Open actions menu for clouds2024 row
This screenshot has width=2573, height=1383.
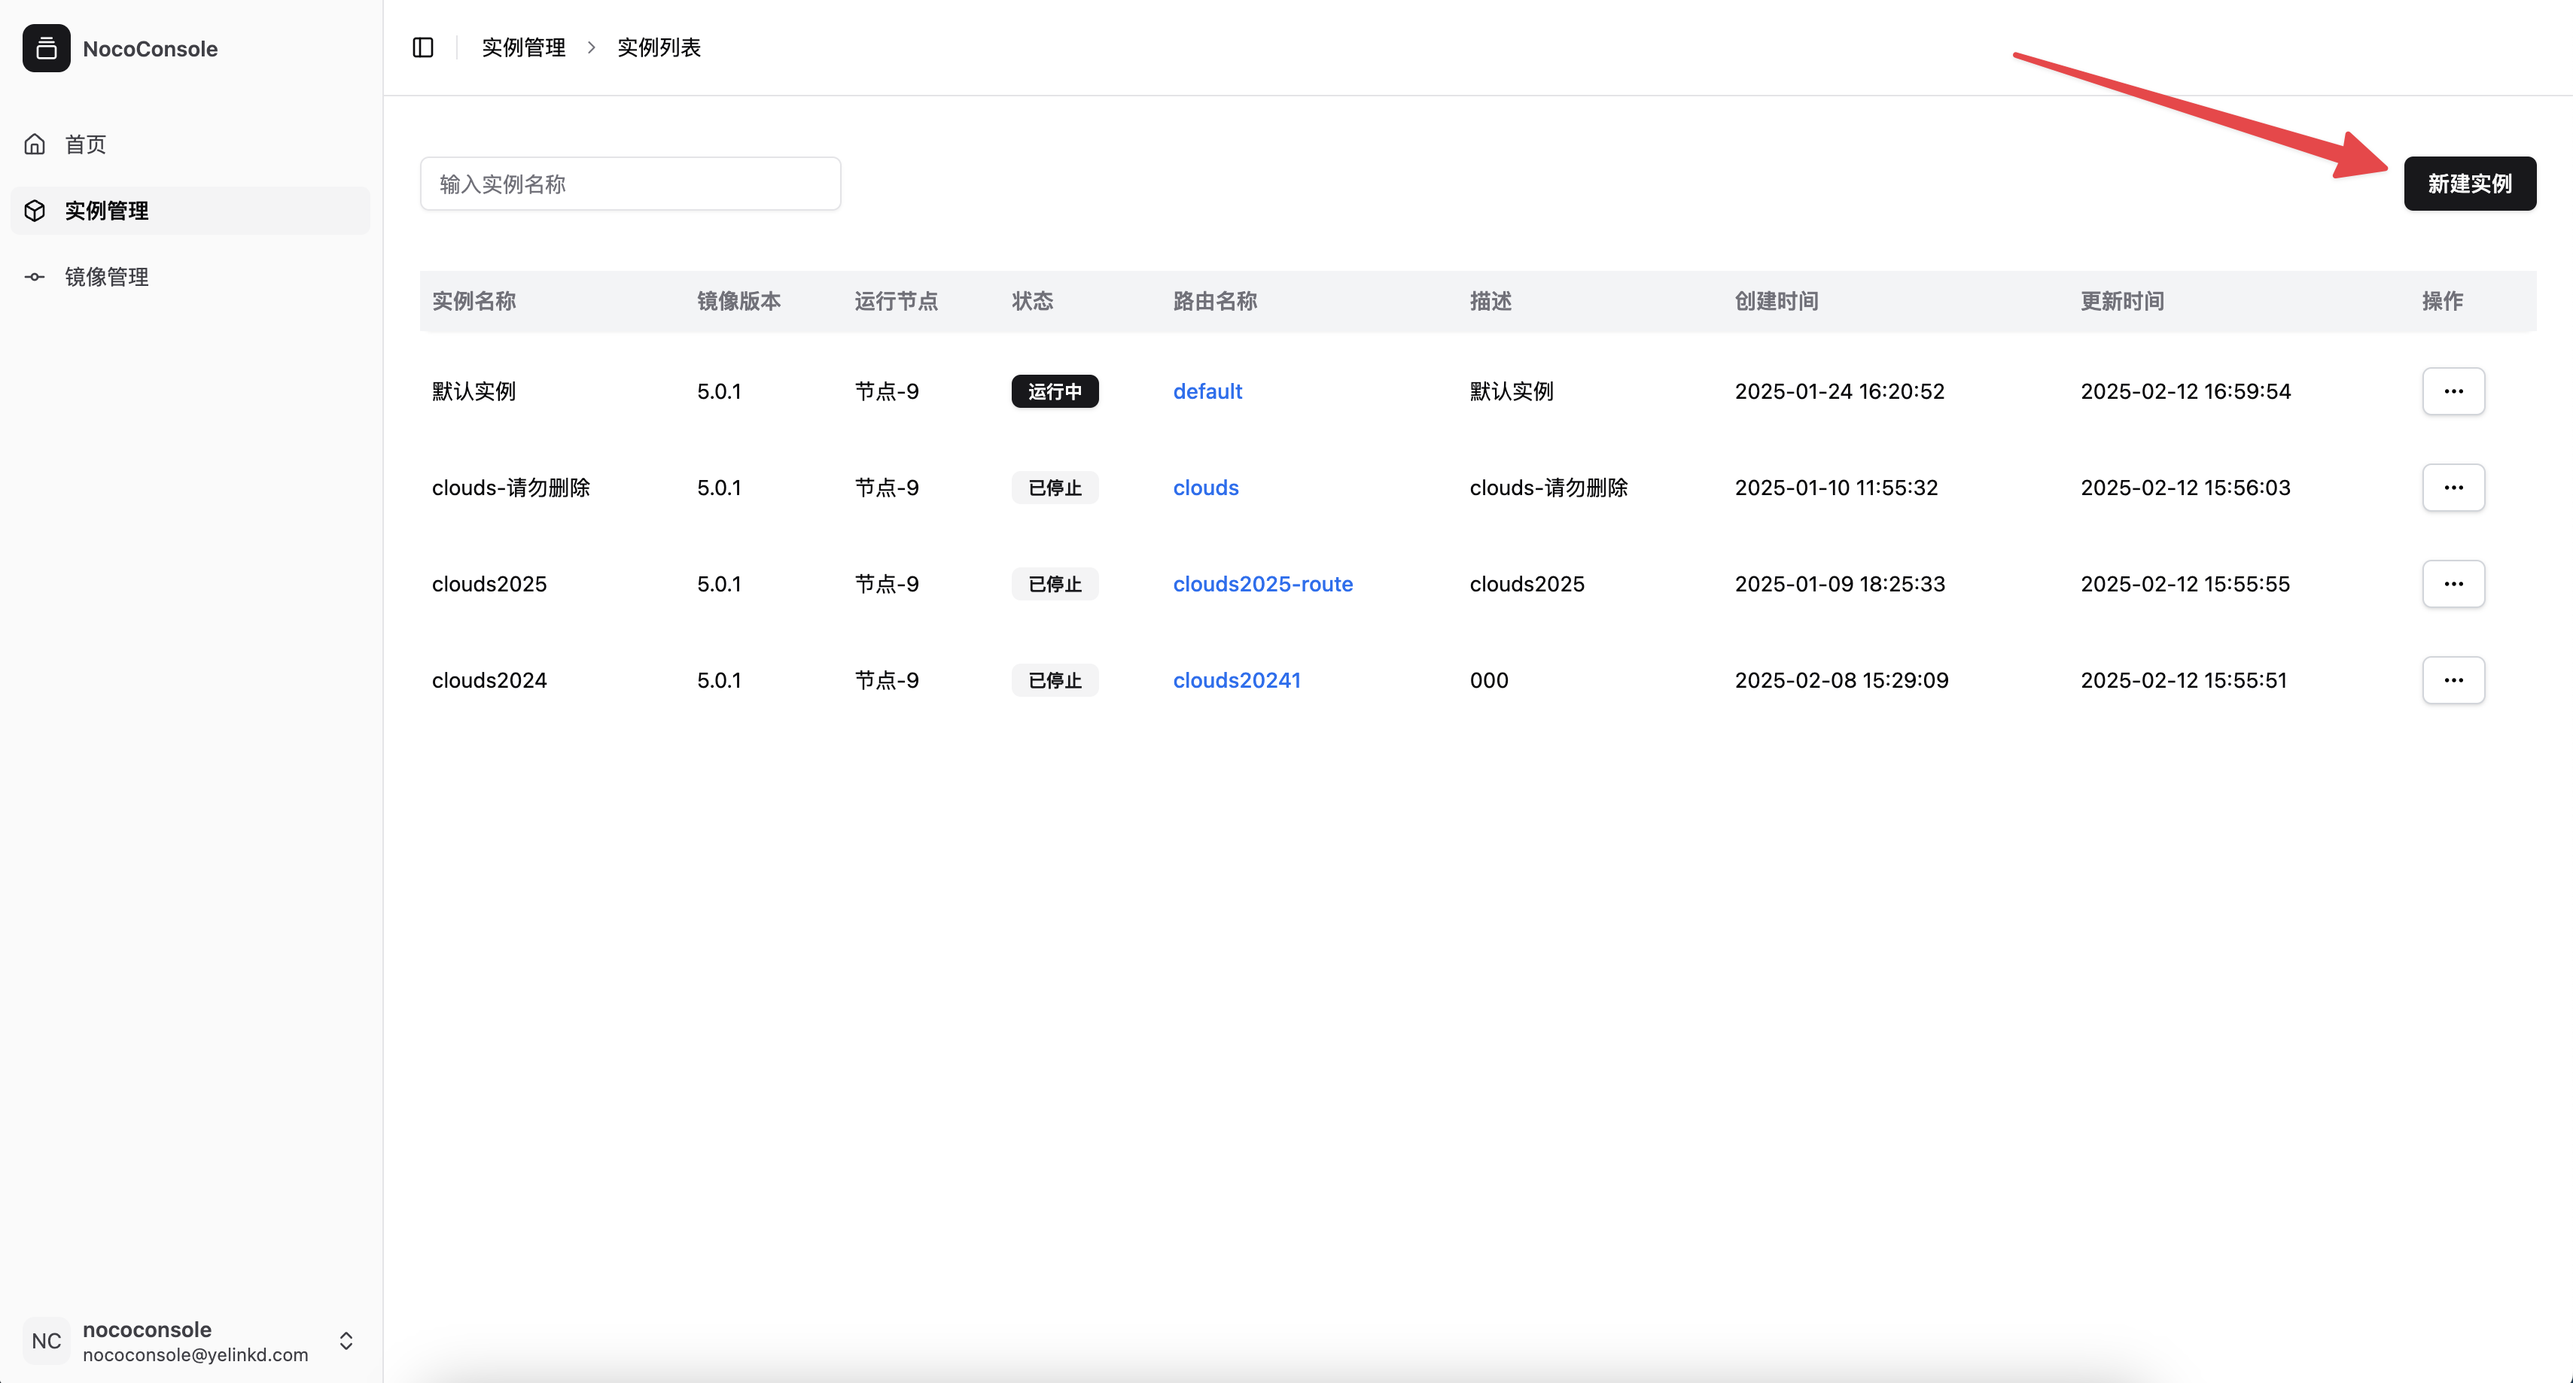(2452, 680)
